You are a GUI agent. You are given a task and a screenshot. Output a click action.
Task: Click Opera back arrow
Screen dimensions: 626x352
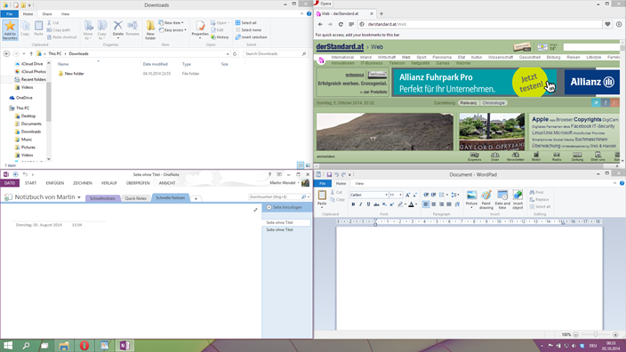320,24
